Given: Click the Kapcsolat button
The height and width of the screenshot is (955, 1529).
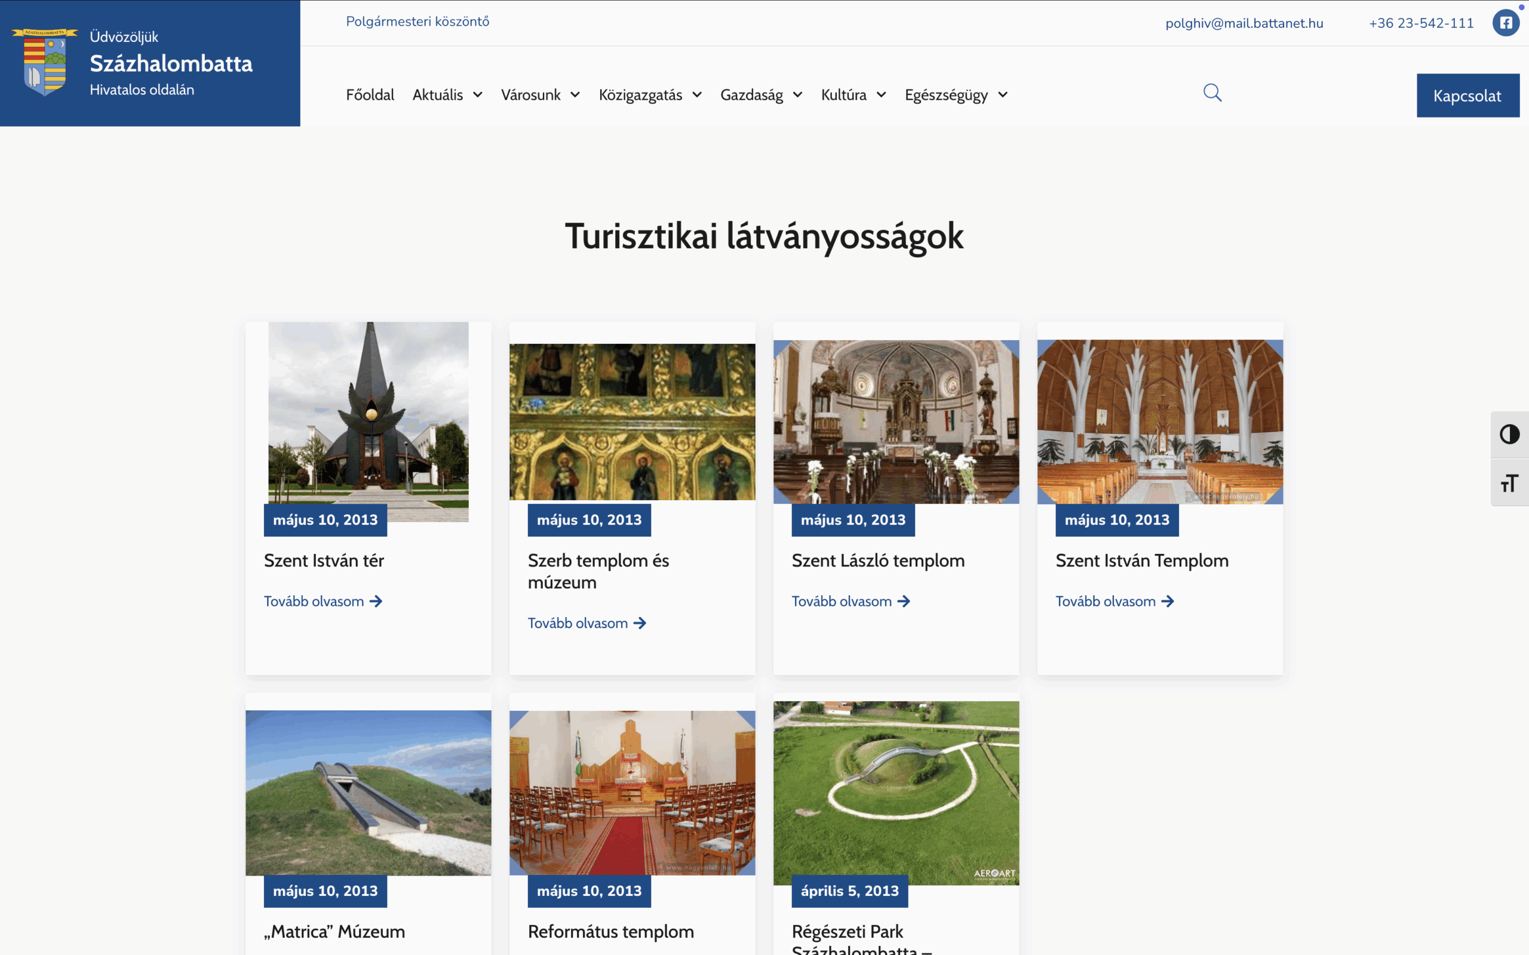Looking at the screenshot, I should [x=1467, y=95].
